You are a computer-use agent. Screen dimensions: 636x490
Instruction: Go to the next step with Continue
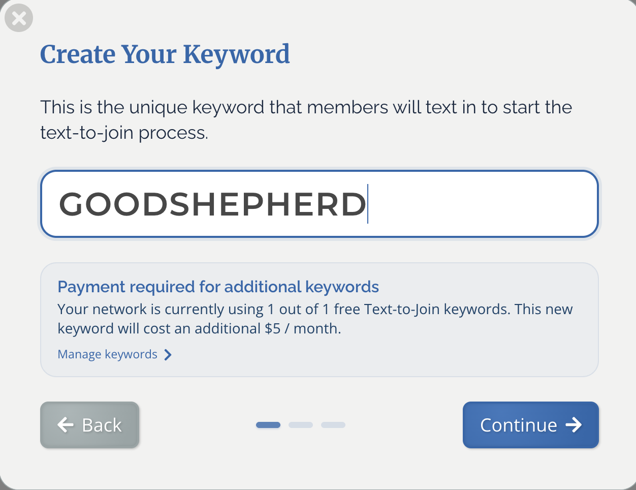click(531, 425)
